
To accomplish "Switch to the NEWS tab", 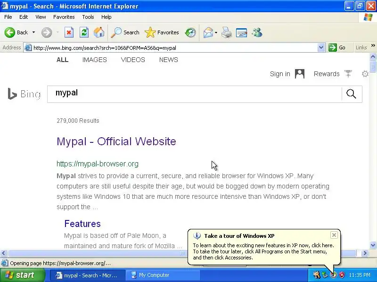I will tap(169, 60).
